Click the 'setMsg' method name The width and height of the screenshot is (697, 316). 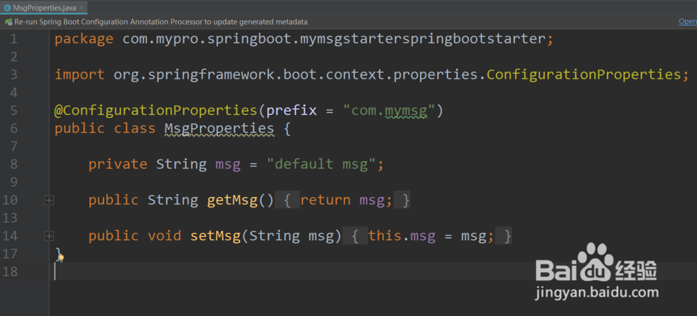(x=215, y=236)
